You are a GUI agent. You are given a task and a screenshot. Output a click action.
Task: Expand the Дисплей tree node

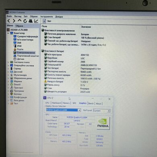click(8, 72)
